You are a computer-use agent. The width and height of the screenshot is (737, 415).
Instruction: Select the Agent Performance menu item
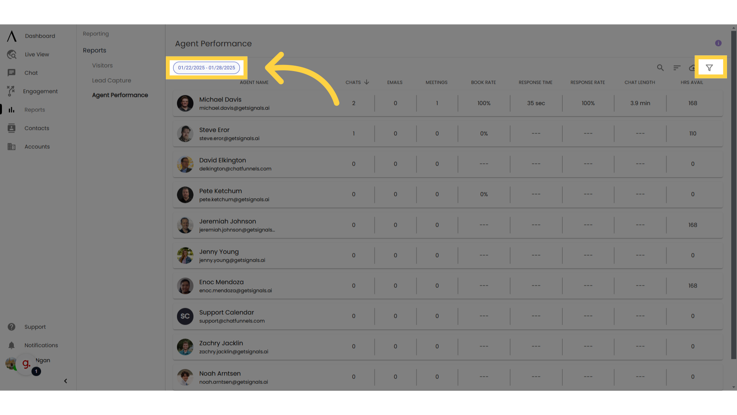coord(120,95)
